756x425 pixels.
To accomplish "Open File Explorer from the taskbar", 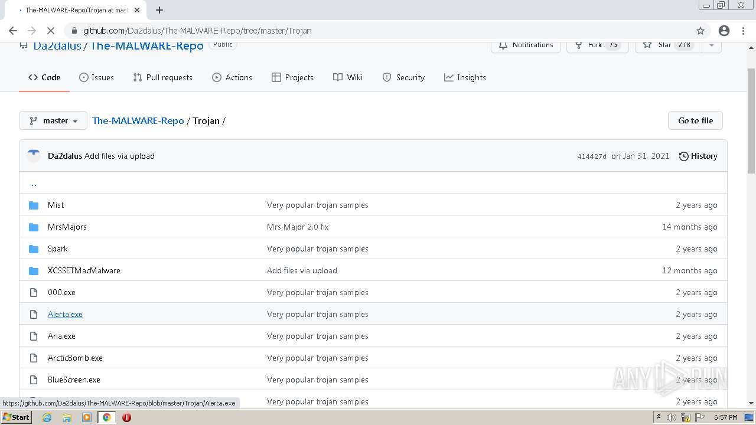I will point(67,417).
